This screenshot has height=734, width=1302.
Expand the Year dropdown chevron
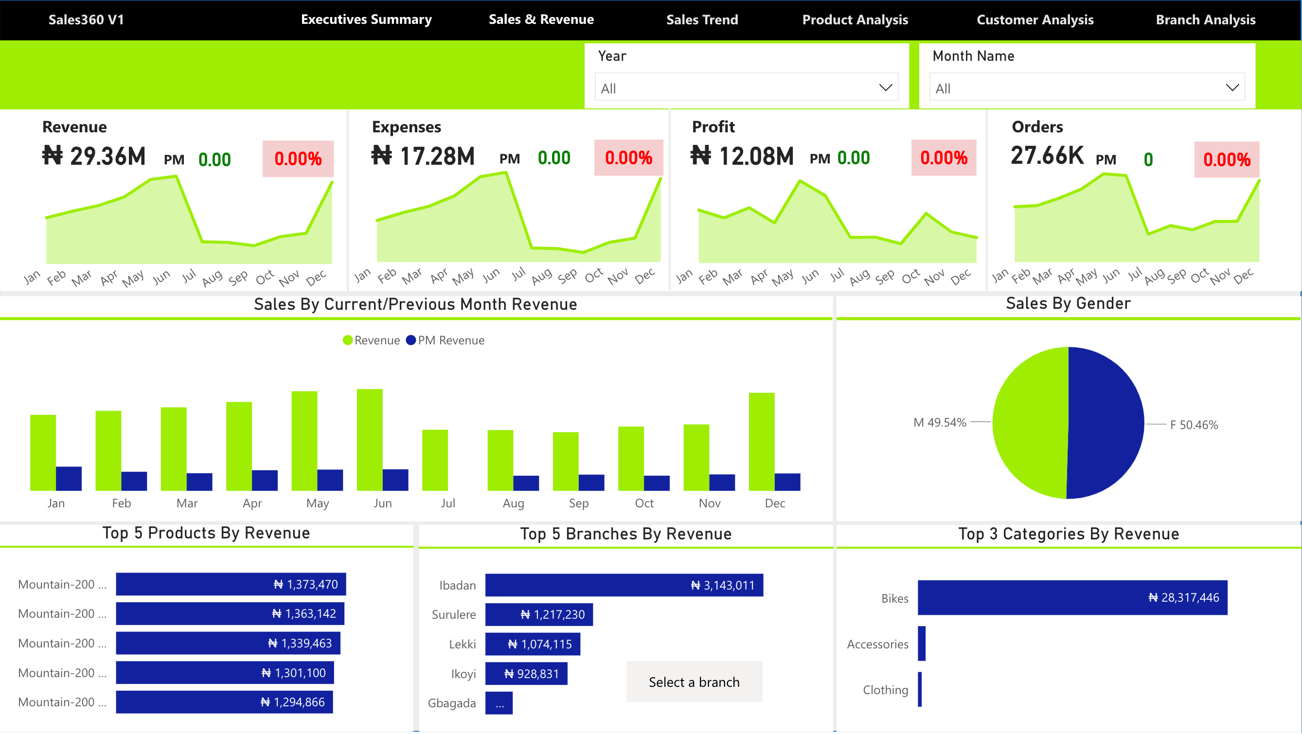coord(885,88)
